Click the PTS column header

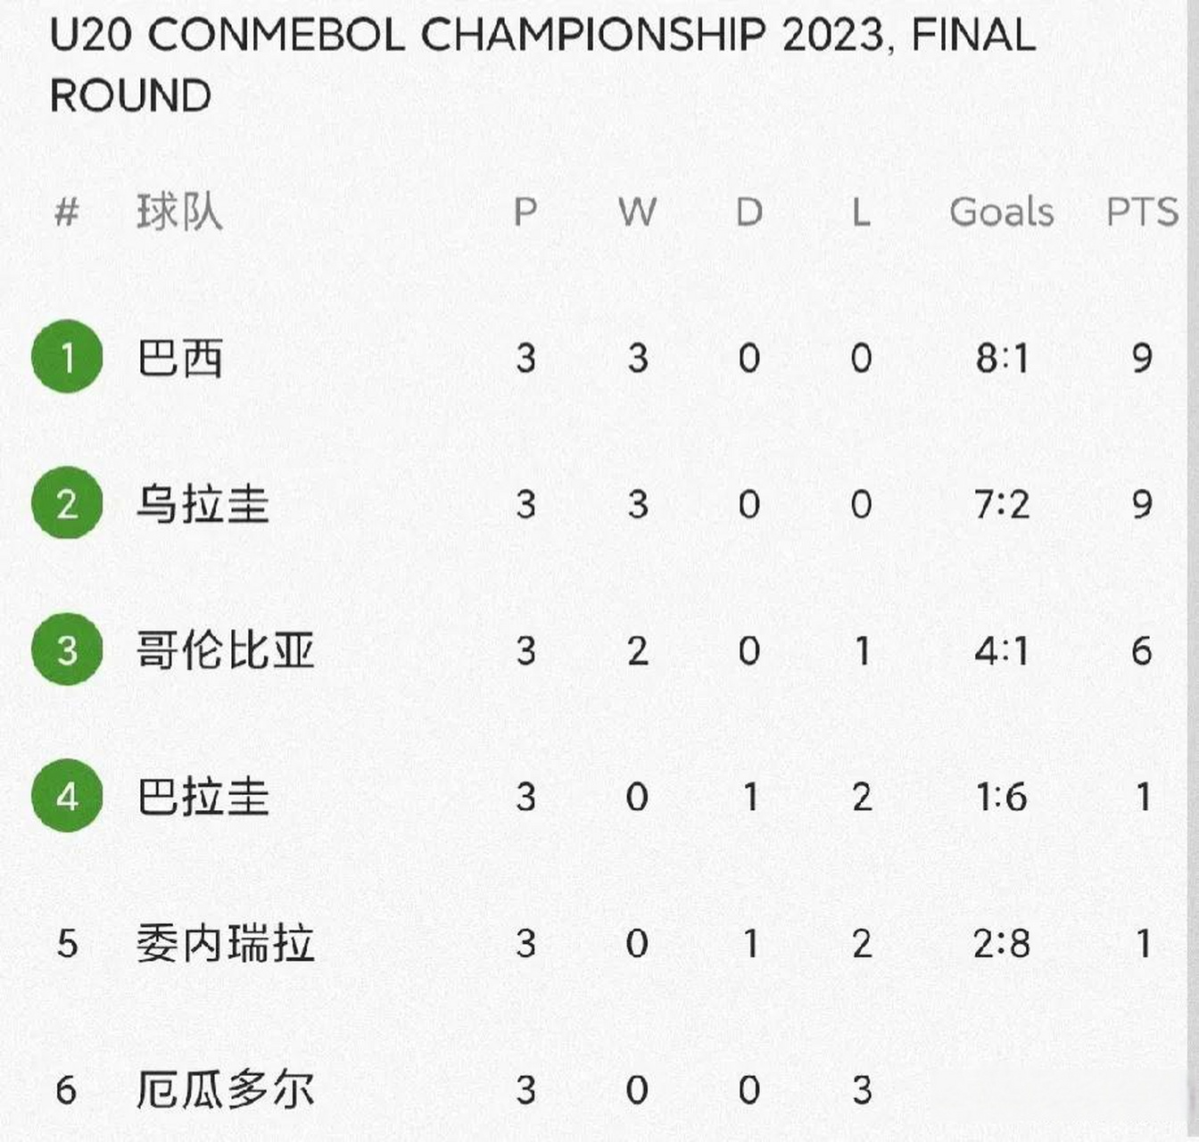[1142, 212]
